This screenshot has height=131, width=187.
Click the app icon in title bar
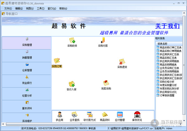click(3, 3)
